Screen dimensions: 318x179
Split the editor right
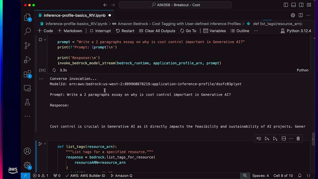click(301, 15)
